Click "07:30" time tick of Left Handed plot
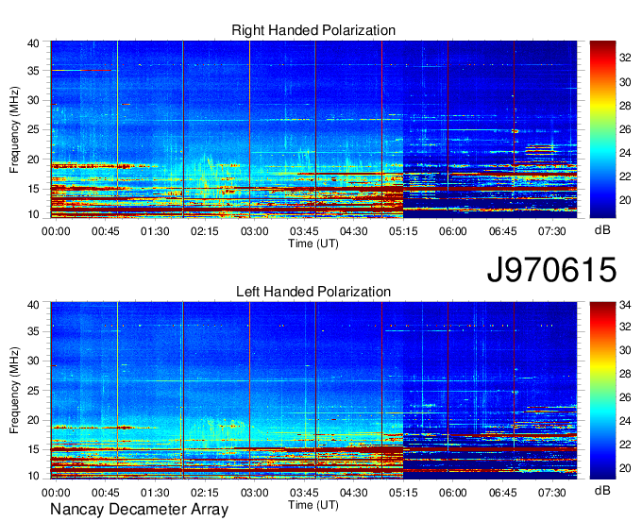Viewport: 642px width, 521px height. coord(552,493)
